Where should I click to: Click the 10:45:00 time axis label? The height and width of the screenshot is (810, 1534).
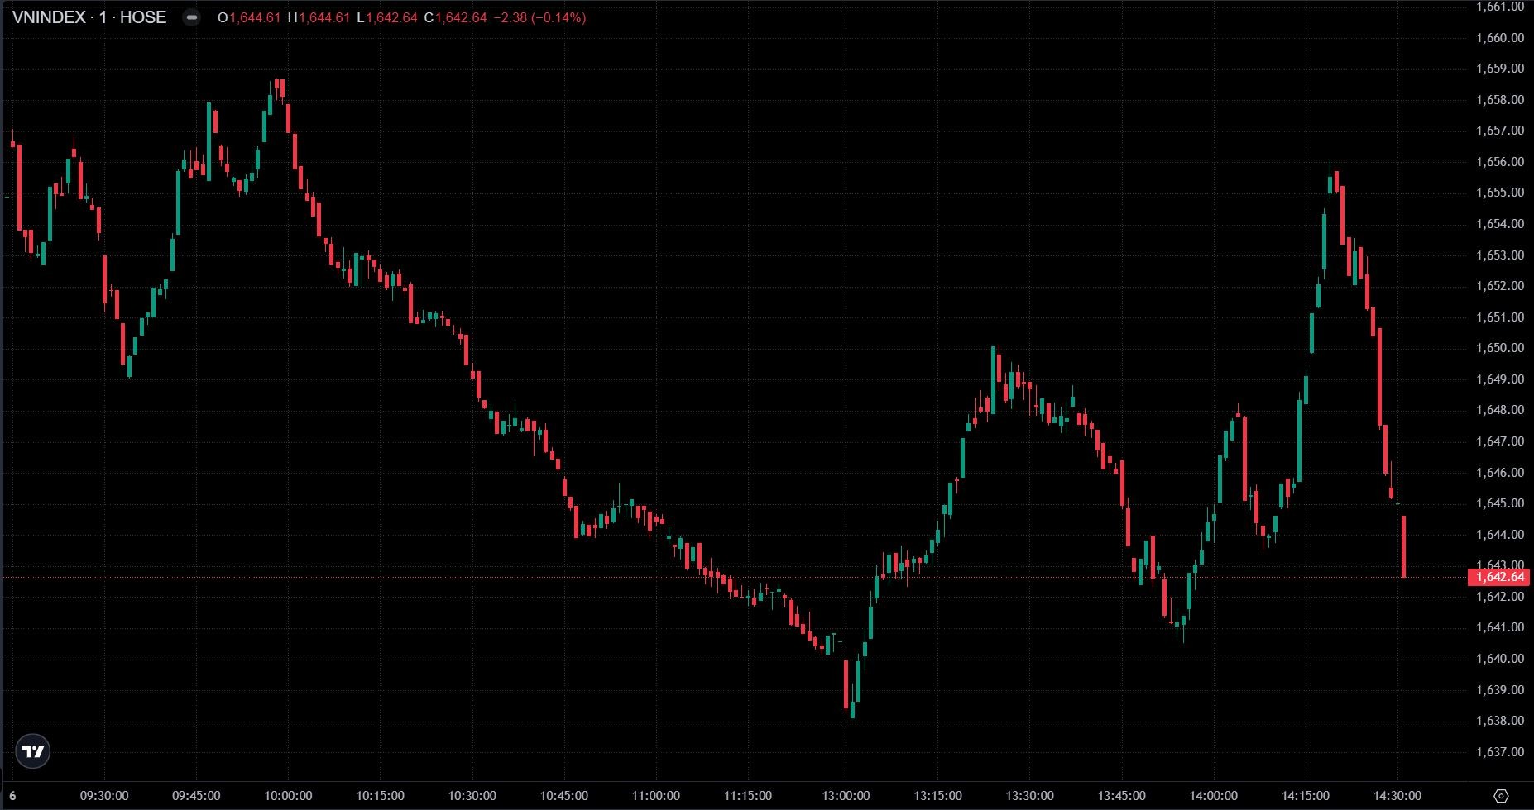(563, 796)
